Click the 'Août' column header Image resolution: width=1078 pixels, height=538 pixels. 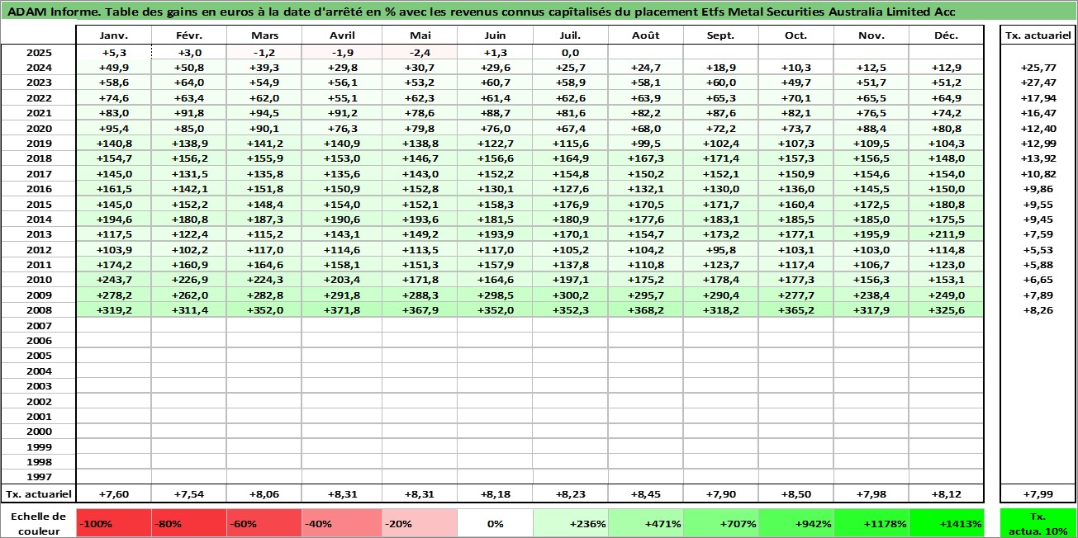[646, 35]
